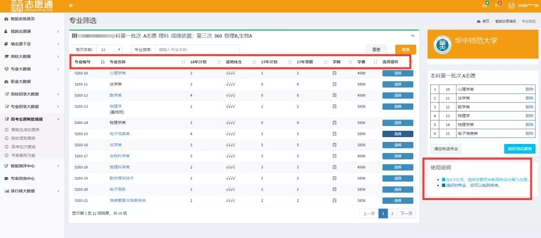Sort by 专业编号 column sort icon
The height and width of the screenshot is (238, 541).
point(103,62)
